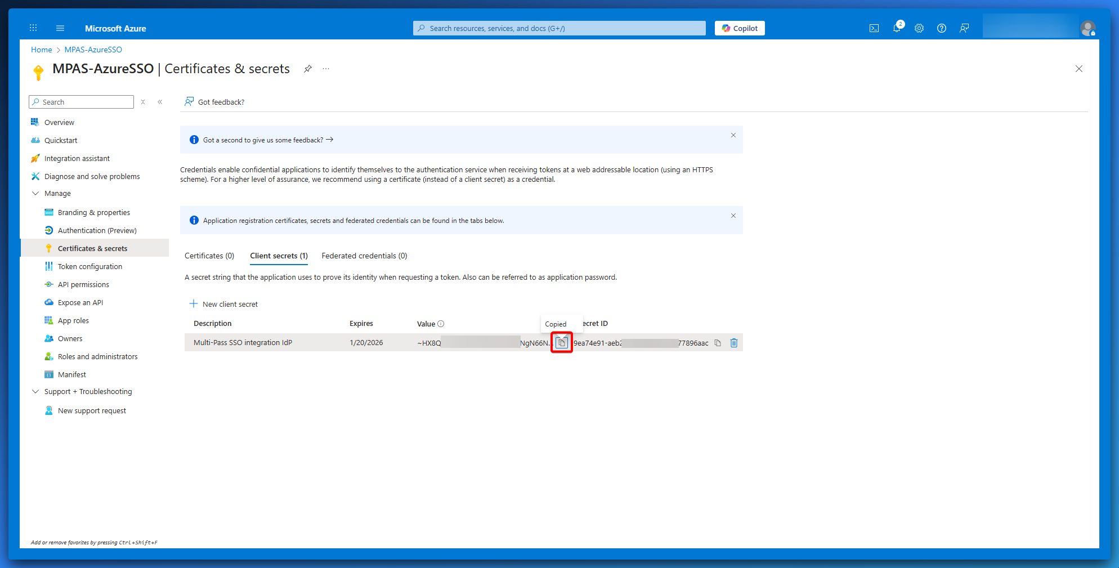Dismiss the feedback info banner

click(733, 135)
